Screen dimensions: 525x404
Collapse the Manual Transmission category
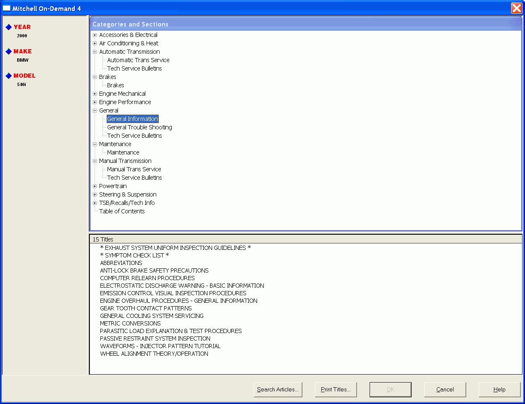95,161
